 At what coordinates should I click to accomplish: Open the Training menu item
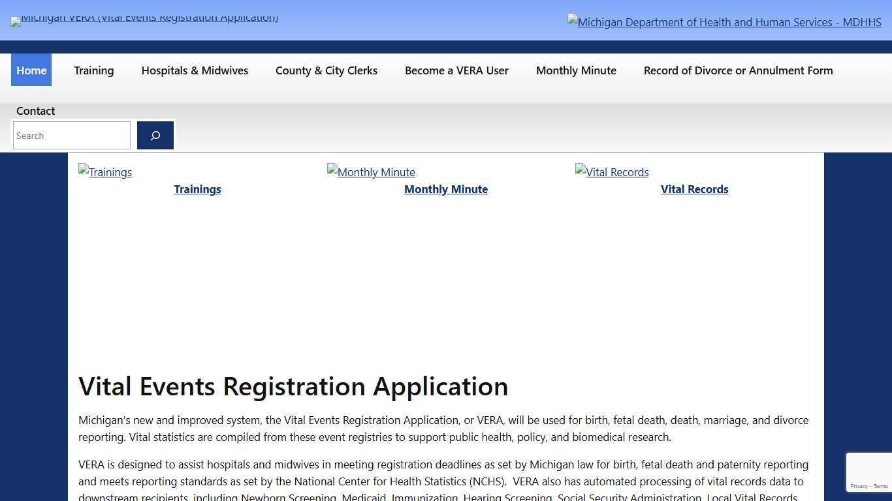[x=93, y=70]
